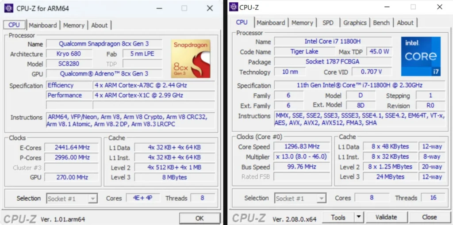This screenshot has width=453, height=225.
Task: Click the 4E+ 4P cores value
Action: click(x=143, y=198)
